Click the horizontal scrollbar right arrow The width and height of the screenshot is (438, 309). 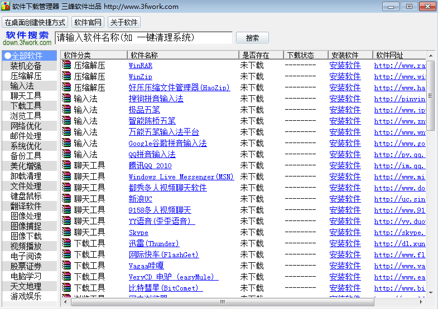coord(421,302)
